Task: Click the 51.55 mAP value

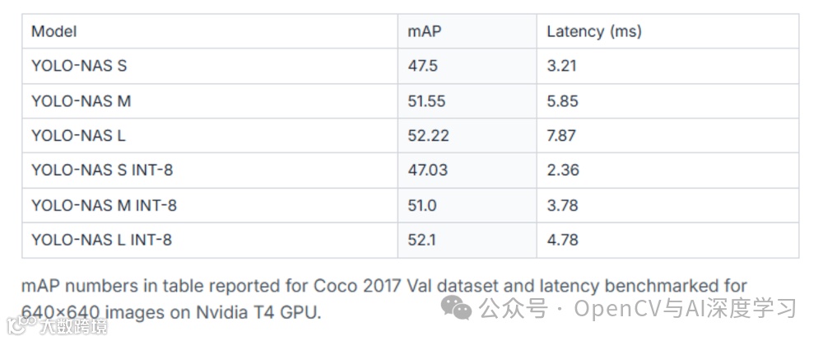Action: (x=426, y=100)
